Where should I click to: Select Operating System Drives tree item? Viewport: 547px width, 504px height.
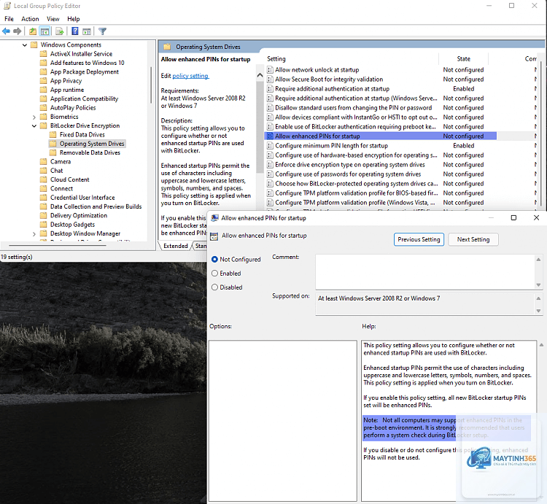click(x=92, y=144)
